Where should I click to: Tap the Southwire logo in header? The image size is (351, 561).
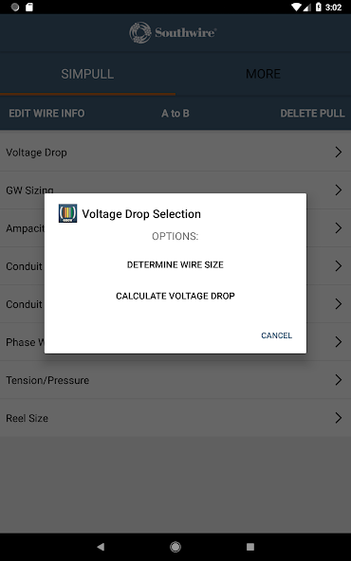tap(173, 33)
